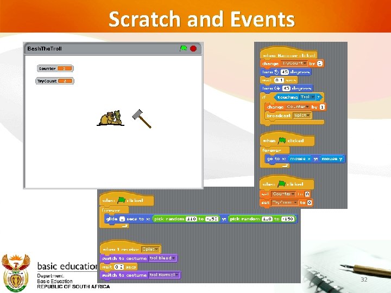Click 0.1 field in wait secs block

pyautogui.click(x=279, y=80)
